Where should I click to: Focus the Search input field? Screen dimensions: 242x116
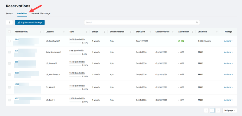pos(142,22)
